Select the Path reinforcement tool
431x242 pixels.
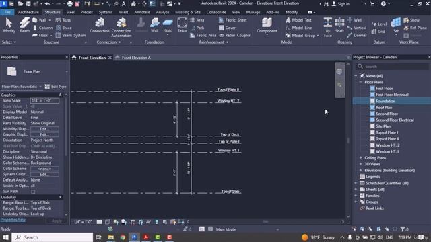197,28
